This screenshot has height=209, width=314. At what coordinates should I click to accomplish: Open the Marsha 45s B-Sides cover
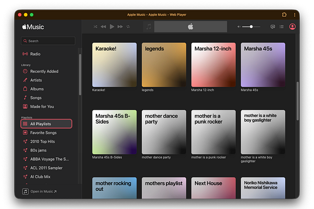point(114,132)
